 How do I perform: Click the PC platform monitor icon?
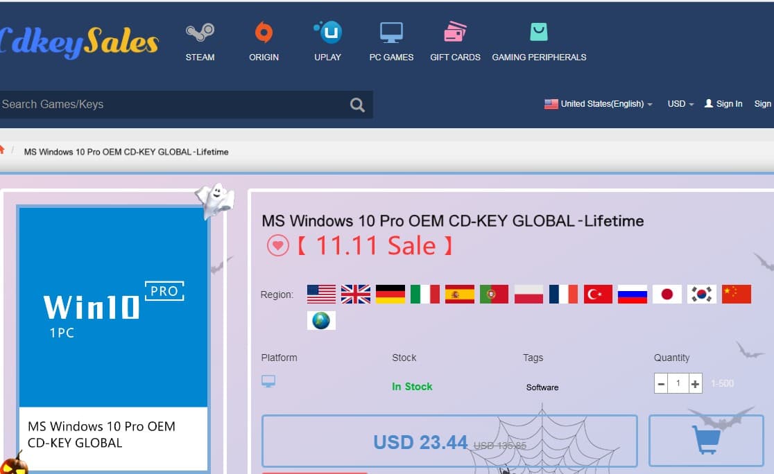[269, 380]
